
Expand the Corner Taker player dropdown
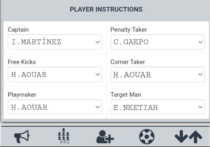coord(157,74)
